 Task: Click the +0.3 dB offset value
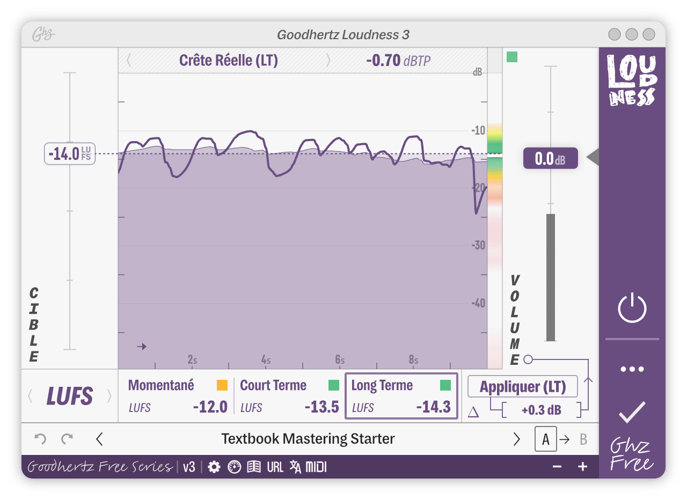pos(541,410)
